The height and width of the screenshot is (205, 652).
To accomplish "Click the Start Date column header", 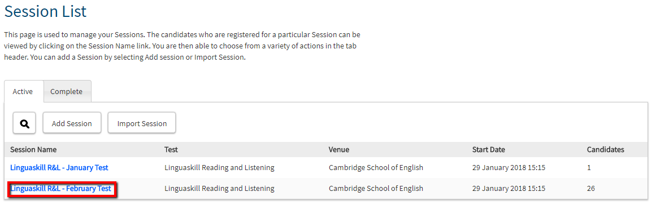I will tap(489, 149).
